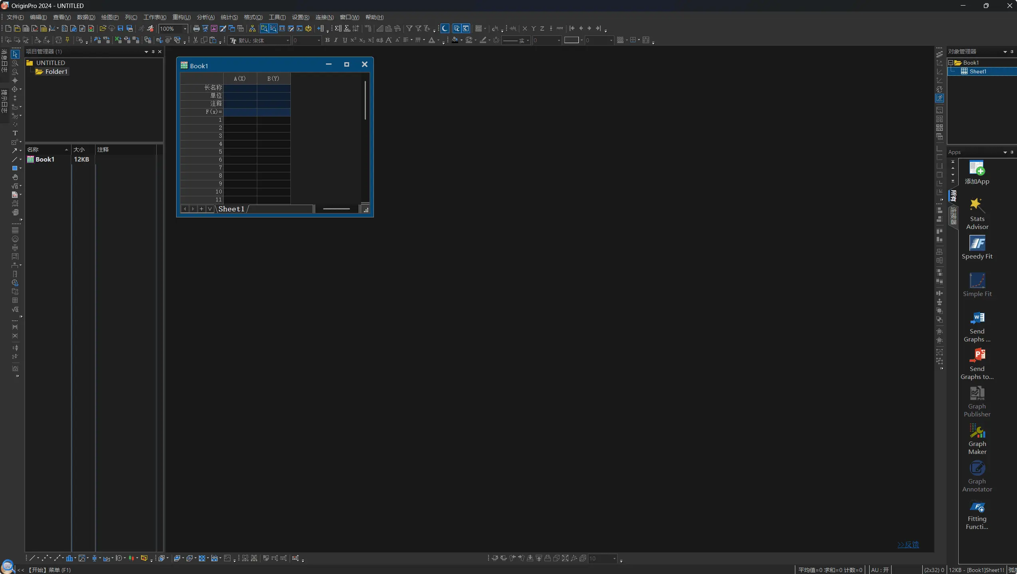Screen dimensions: 1017x574
Task: Click the Print icon
Action: pos(196,28)
